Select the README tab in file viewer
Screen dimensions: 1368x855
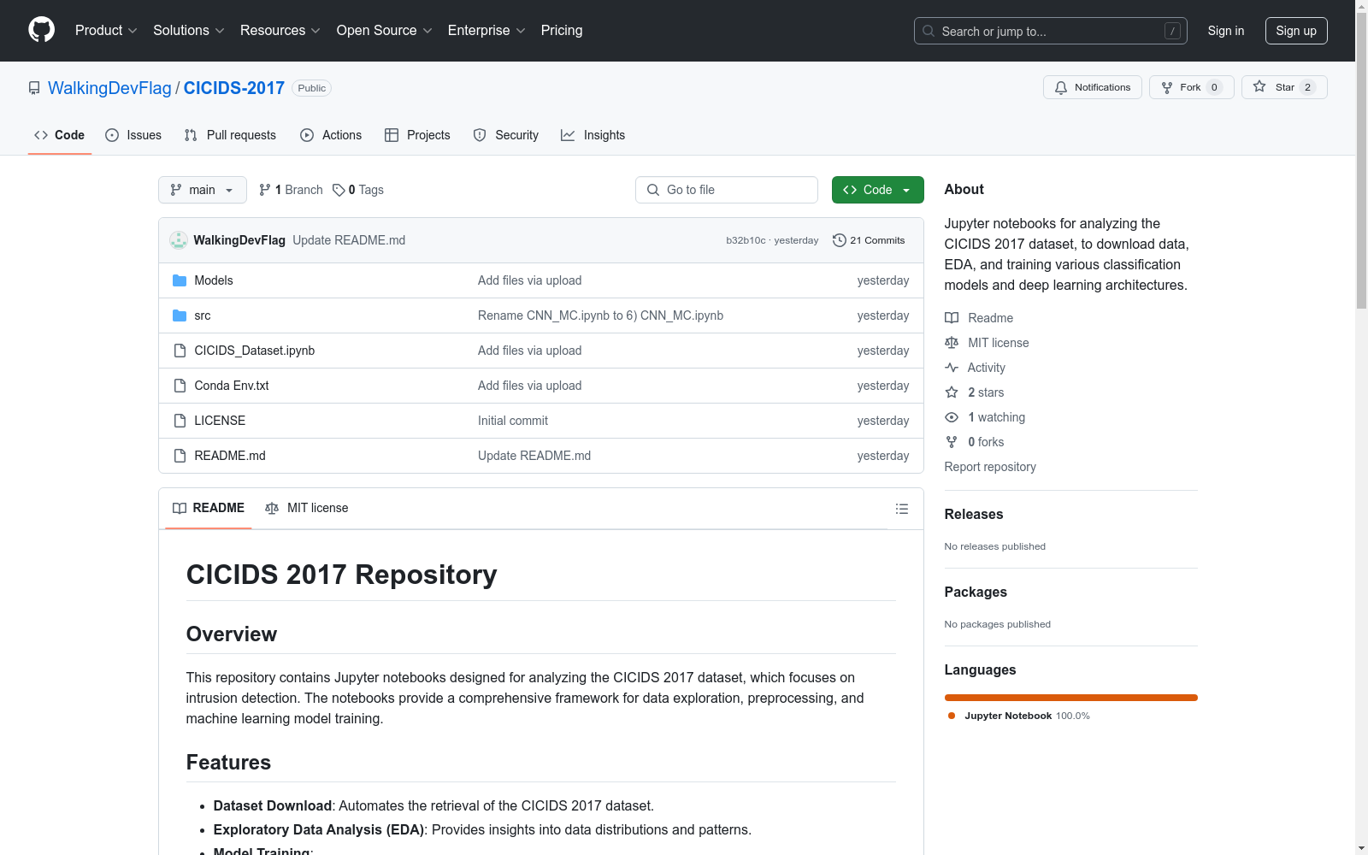209,508
